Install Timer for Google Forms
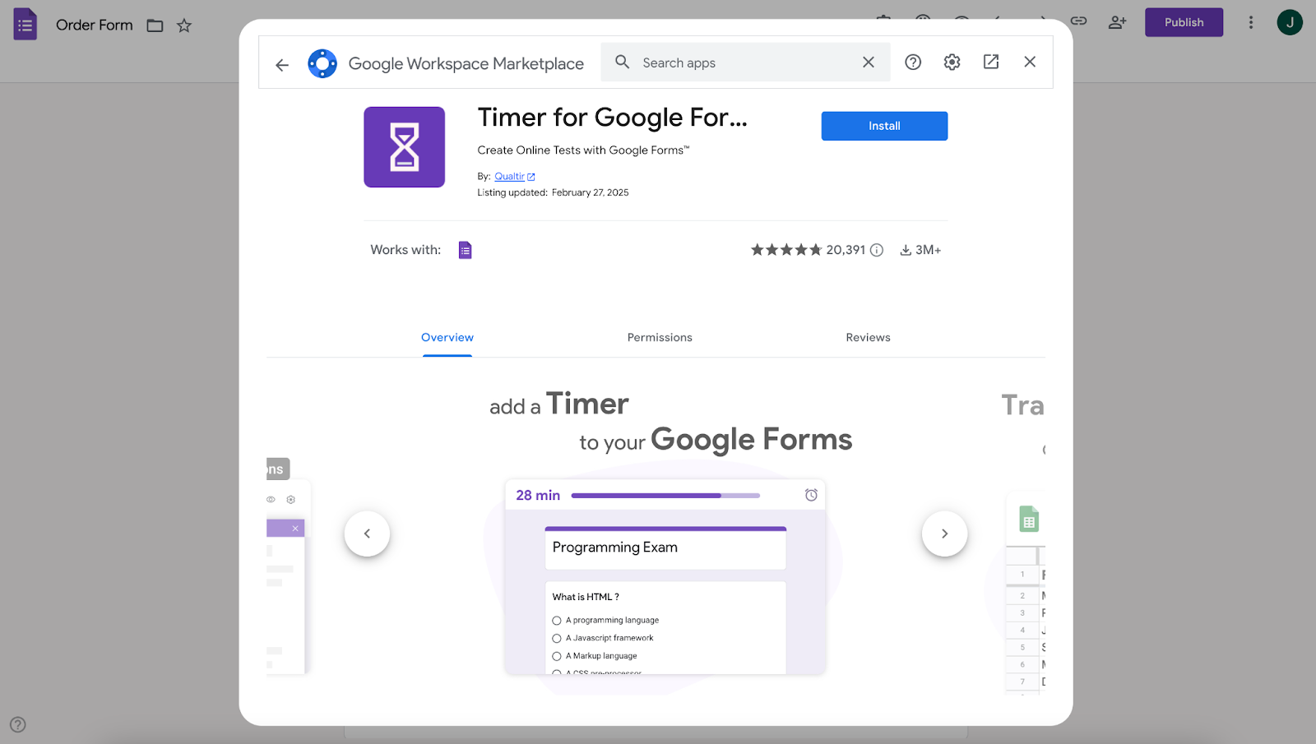Viewport: 1316px width, 744px height. click(884, 126)
